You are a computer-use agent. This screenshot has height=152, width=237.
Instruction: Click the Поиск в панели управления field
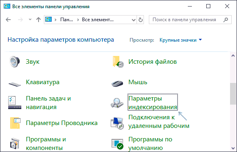coord(190,20)
